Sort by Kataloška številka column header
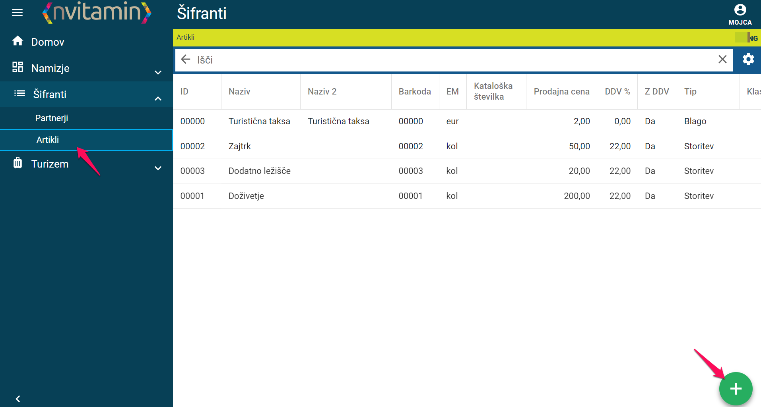This screenshot has width=761, height=407. tap(493, 91)
